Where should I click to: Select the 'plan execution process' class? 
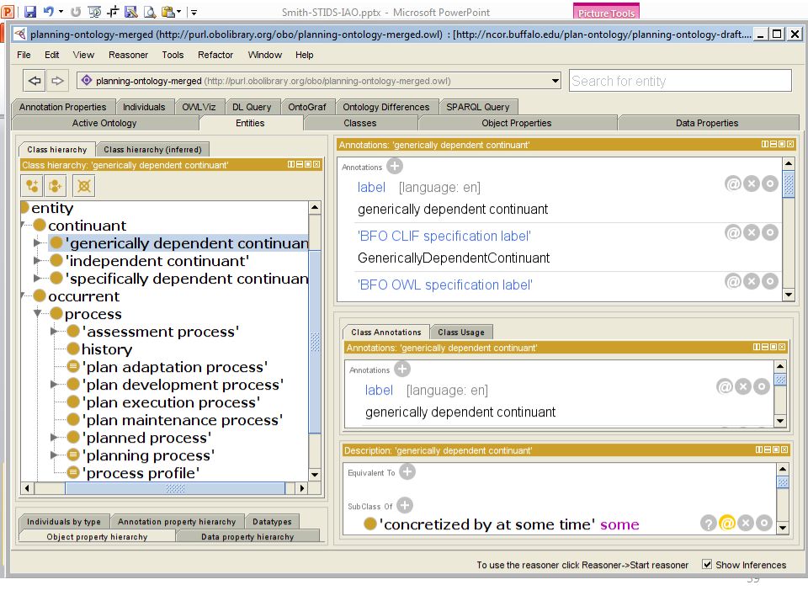coord(171,402)
